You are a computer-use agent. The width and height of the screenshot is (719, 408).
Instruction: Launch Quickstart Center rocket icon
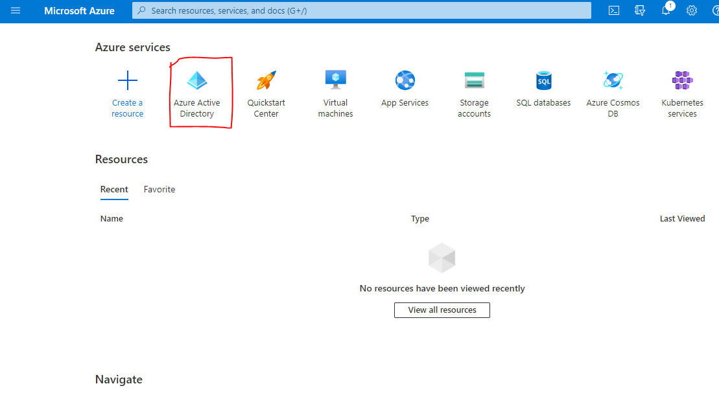pos(266,80)
